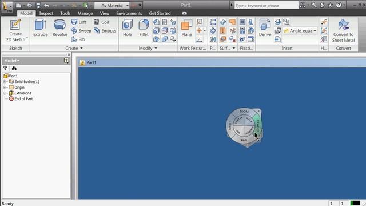Open the Model browser help icon
The image size is (366, 206).
point(66,61)
